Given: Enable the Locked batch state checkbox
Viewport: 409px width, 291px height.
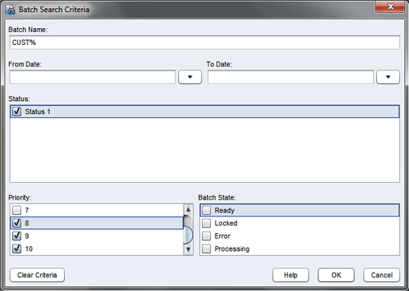Looking at the screenshot, I should 206,223.
